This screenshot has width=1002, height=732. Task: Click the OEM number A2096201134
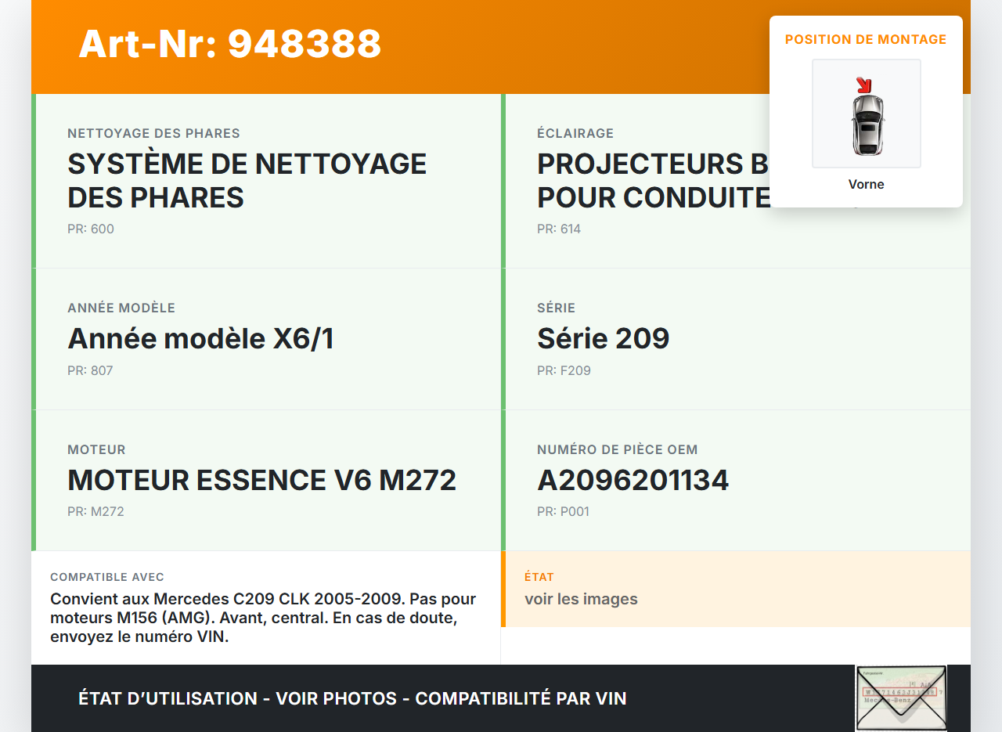pos(633,480)
